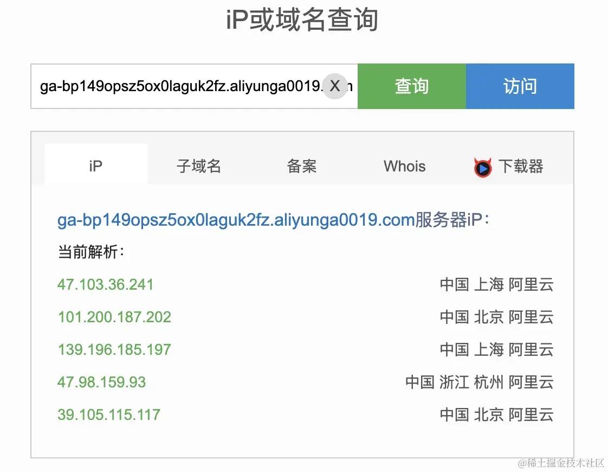Image resolution: width=608 pixels, height=472 pixels.
Task: Open IP address 101.200.187.202
Action: coord(114,317)
